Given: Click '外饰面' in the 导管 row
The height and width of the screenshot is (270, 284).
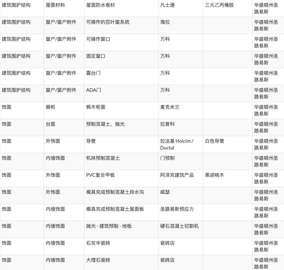Looking at the screenshot, I should click(x=53, y=141).
